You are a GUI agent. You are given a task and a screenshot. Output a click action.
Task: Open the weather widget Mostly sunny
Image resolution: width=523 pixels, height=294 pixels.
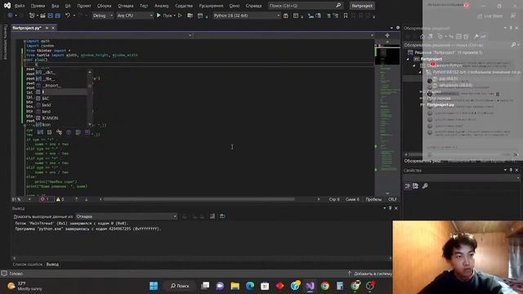coord(25,286)
